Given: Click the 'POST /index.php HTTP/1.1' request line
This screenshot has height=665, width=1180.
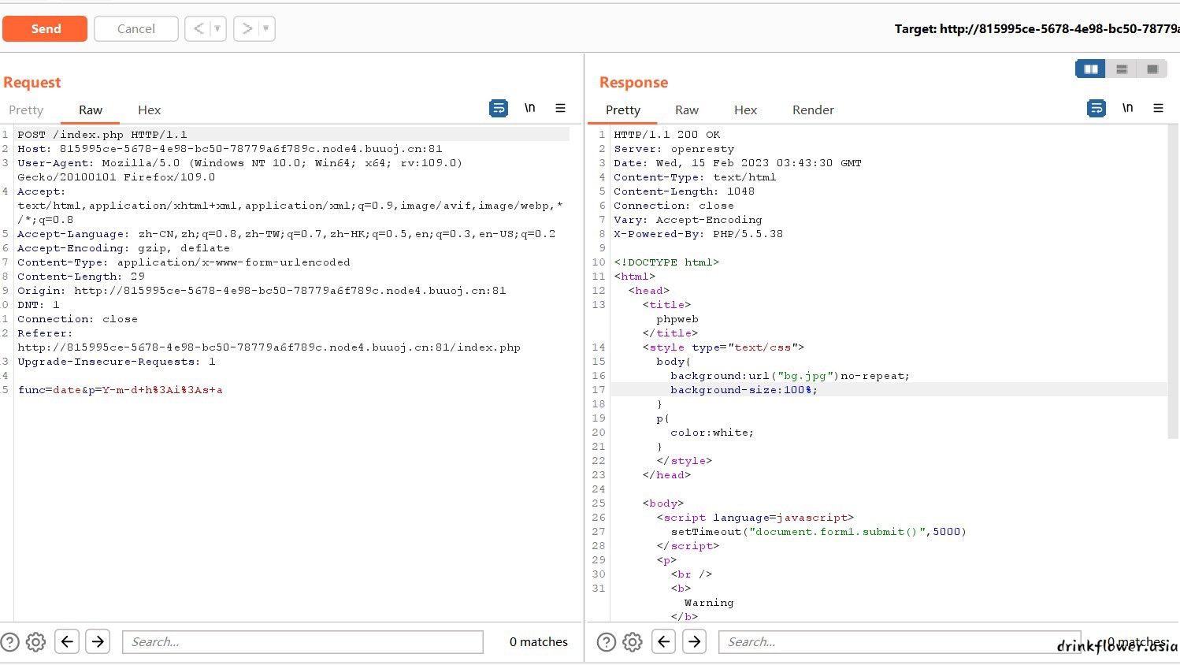Looking at the screenshot, I should pyautogui.click(x=102, y=135).
